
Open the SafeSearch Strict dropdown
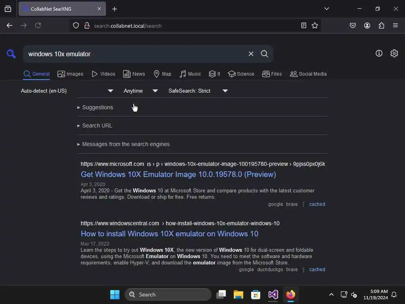(198, 91)
